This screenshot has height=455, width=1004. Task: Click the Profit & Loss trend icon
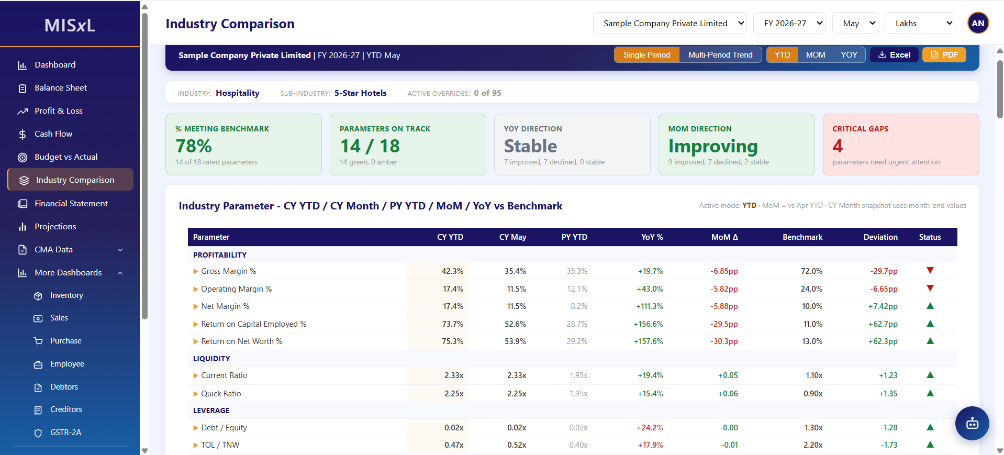22,112
